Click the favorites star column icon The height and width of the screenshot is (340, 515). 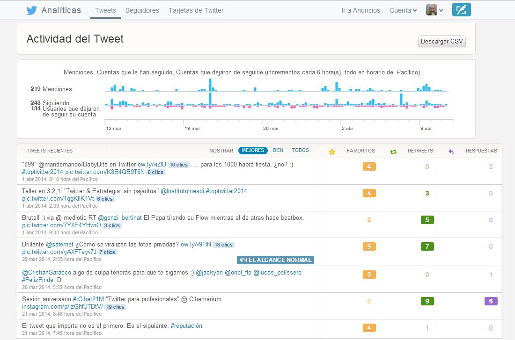[x=332, y=152]
